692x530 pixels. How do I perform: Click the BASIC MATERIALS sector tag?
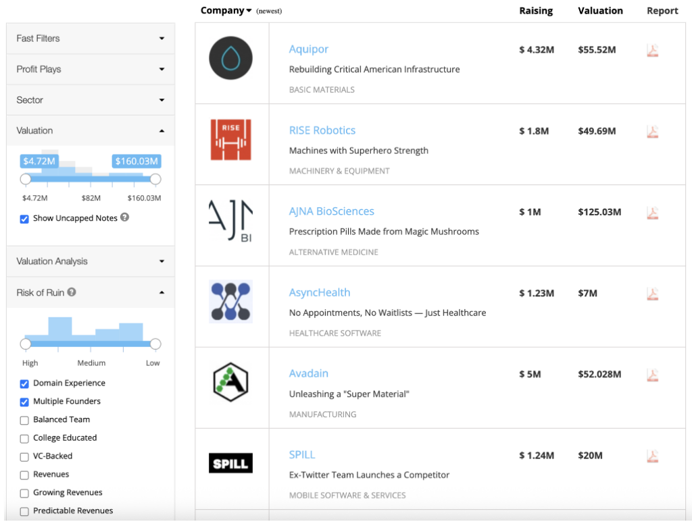click(x=322, y=90)
